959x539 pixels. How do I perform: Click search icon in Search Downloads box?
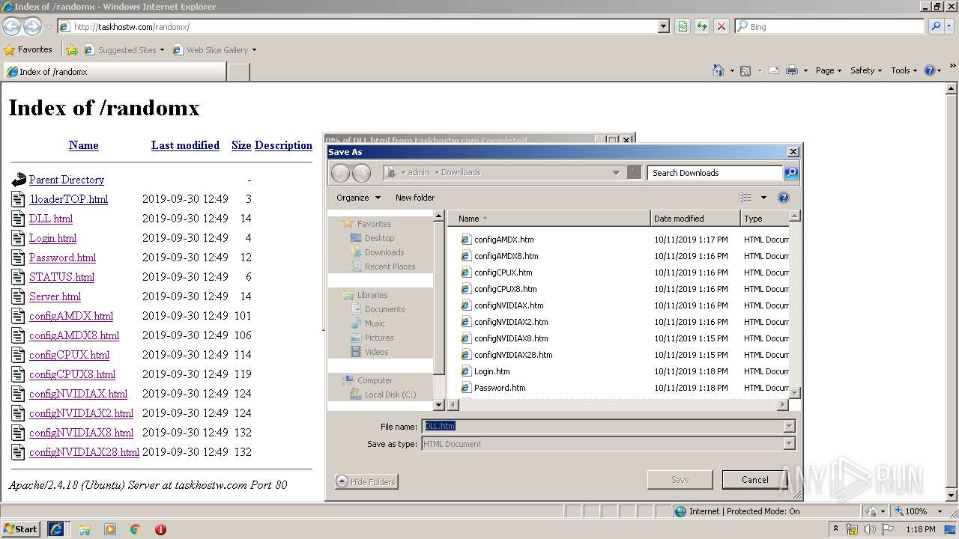791,173
